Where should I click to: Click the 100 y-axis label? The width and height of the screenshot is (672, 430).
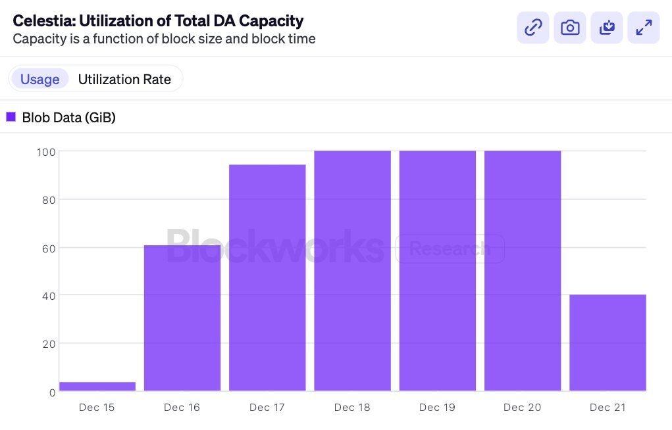pos(45,152)
